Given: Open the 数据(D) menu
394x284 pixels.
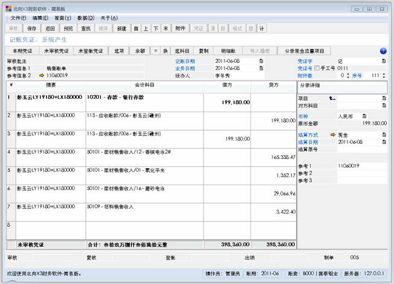Looking at the screenshot, I should (86, 18).
